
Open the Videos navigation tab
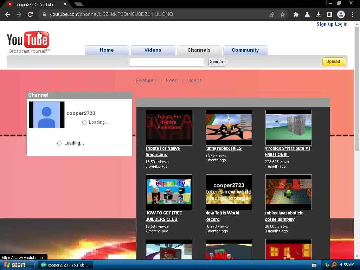(153, 50)
